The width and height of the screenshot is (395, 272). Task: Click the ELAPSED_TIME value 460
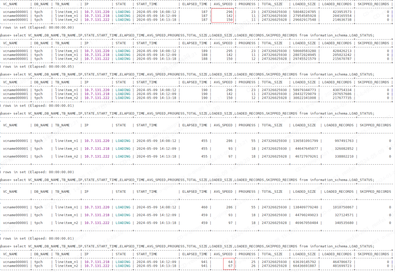[x=204, y=207]
